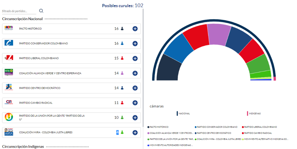Toggle Movimiento Autoridades Indígenas legend entry
This screenshot has width=297, height=149.
(x=170, y=145)
